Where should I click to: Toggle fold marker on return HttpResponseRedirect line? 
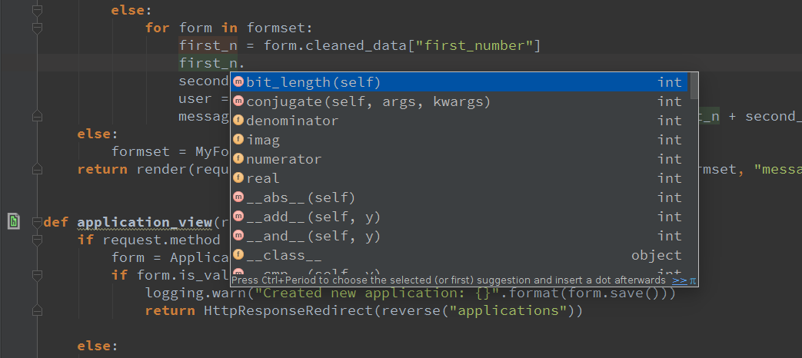(38, 310)
